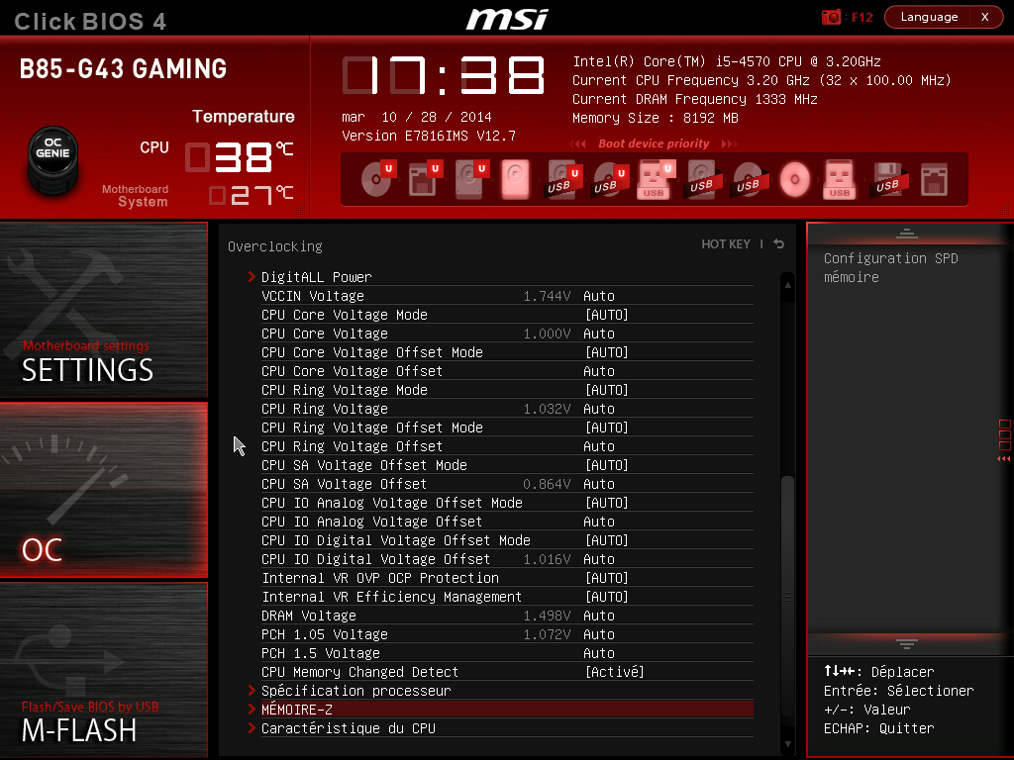Open CPU Ring Voltage Mode [AUTO] option
The width and height of the screenshot is (1014, 760).
607,390
